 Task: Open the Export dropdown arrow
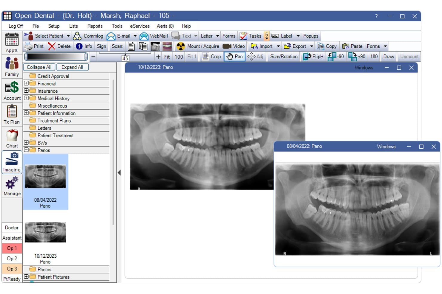pyautogui.click(x=311, y=46)
